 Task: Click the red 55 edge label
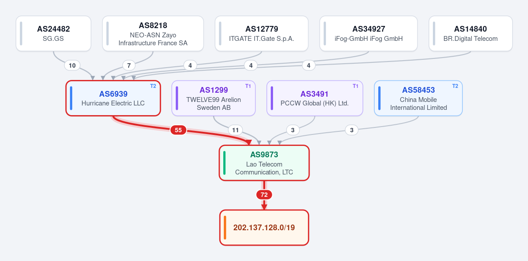point(178,130)
